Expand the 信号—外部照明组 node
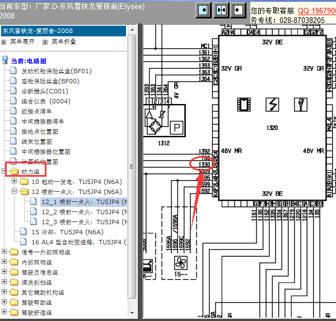The image size is (336, 321). click(4, 251)
